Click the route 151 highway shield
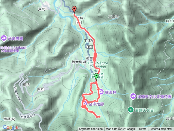 [90, 47]
